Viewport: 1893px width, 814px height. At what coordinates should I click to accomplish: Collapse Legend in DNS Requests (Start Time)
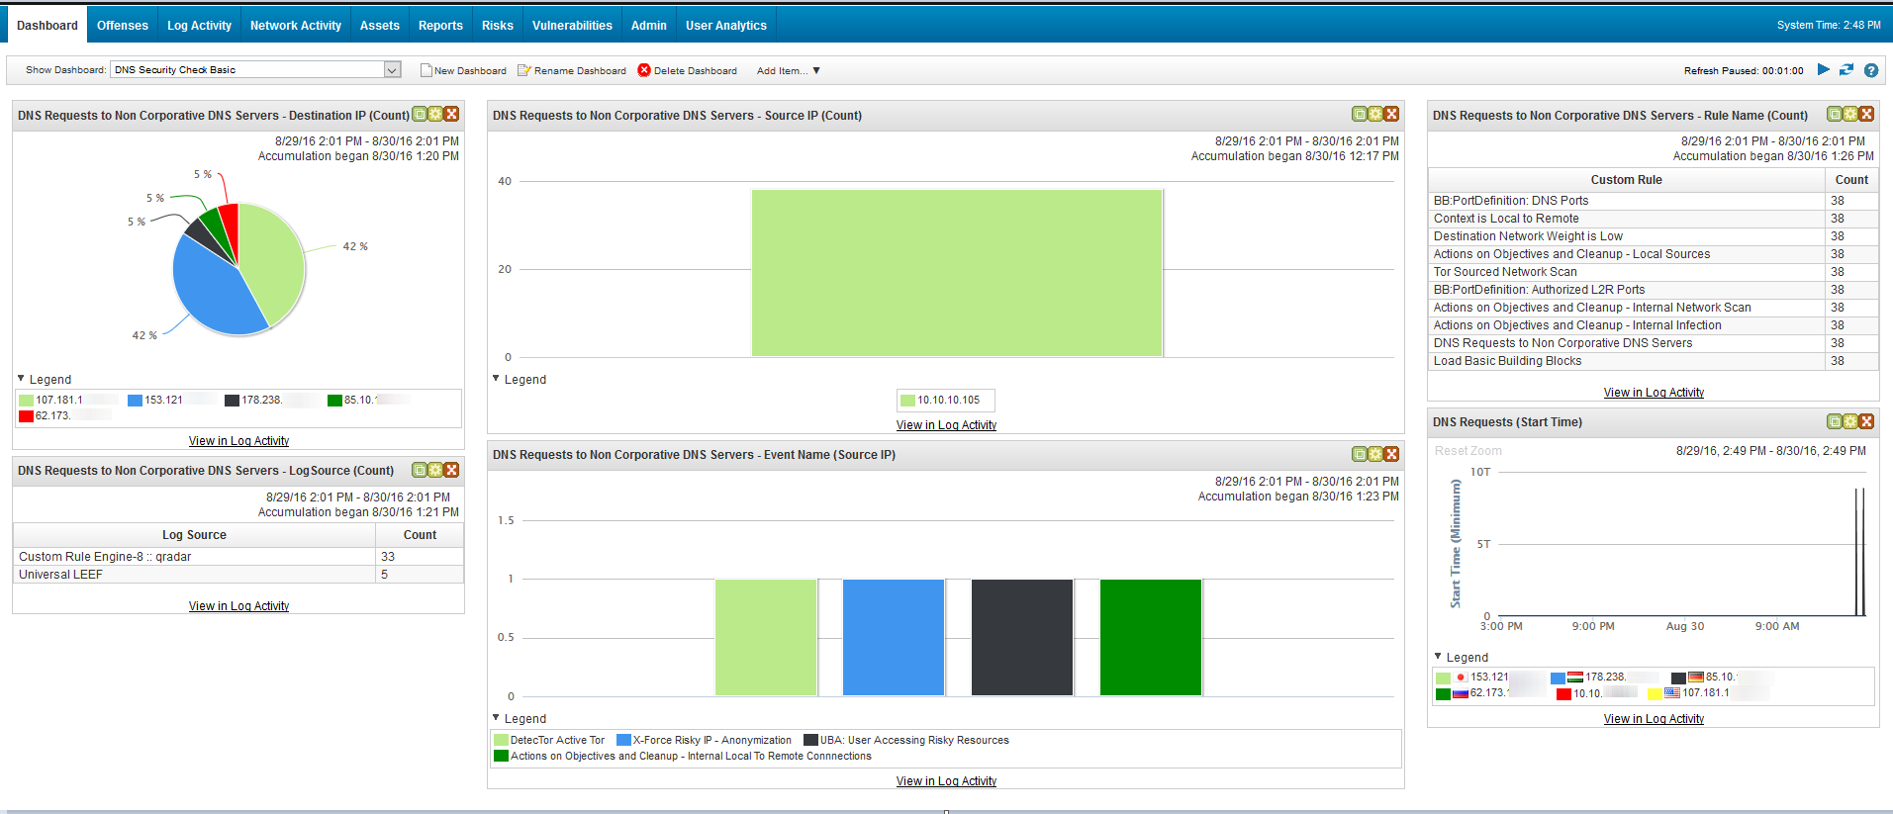[x=1439, y=657]
